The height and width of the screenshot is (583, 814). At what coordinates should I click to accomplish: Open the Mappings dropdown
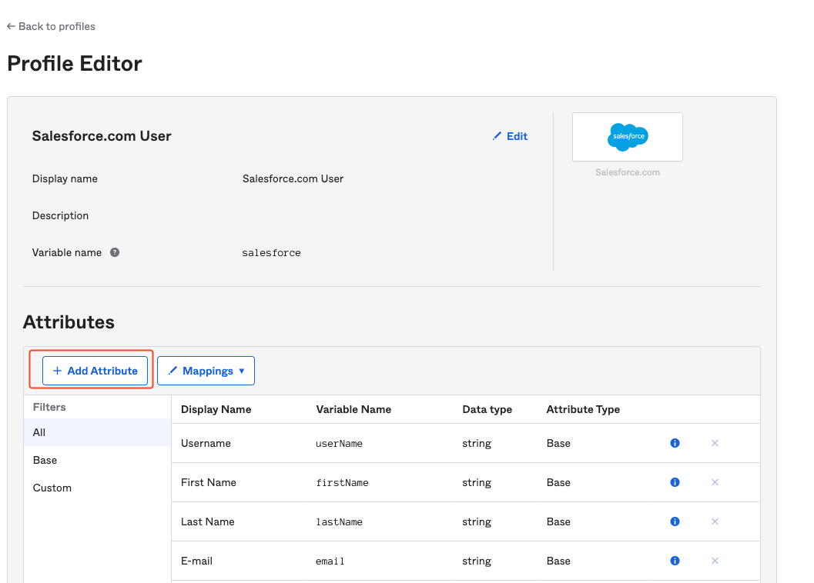pos(206,371)
